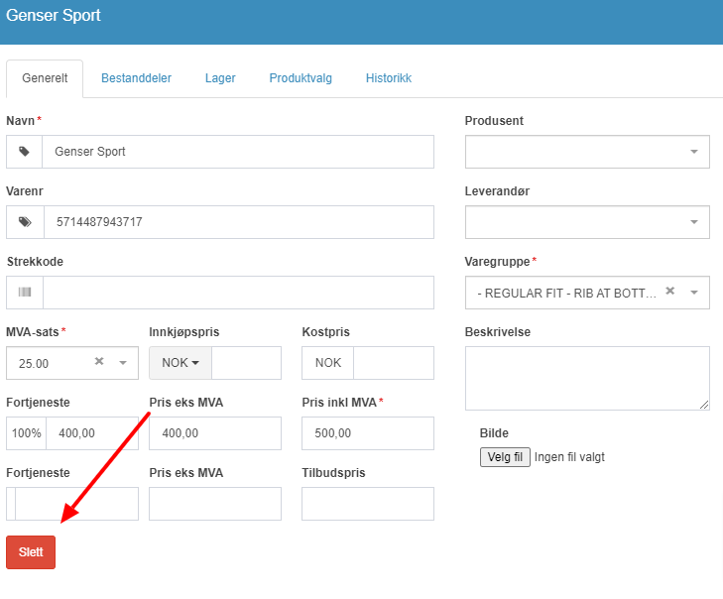Go to the Produktvalg tab

(x=301, y=78)
